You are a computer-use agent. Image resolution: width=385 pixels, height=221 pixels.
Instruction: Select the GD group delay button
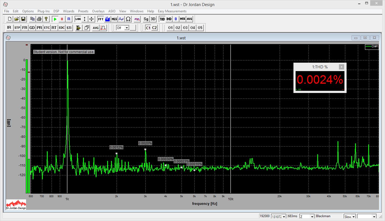(x=32, y=28)
